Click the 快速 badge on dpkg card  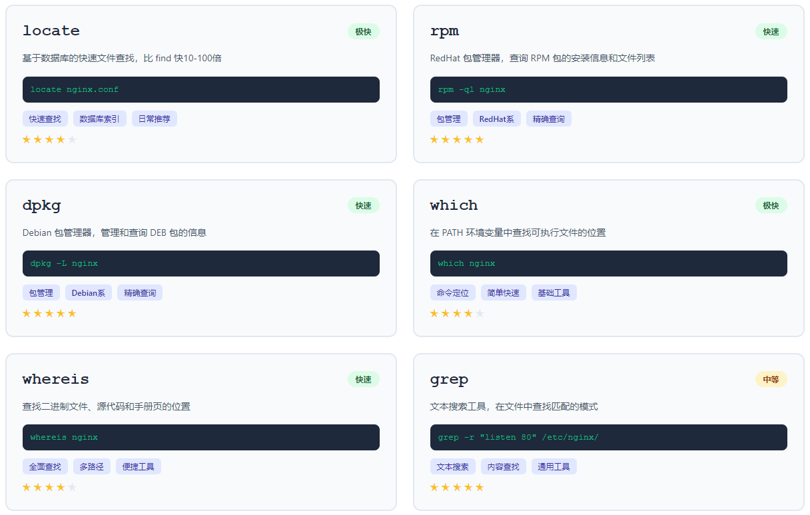click(x=363, y=205)
